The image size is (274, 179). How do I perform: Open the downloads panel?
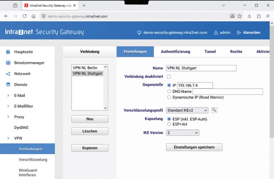click(x=250, y=16)
